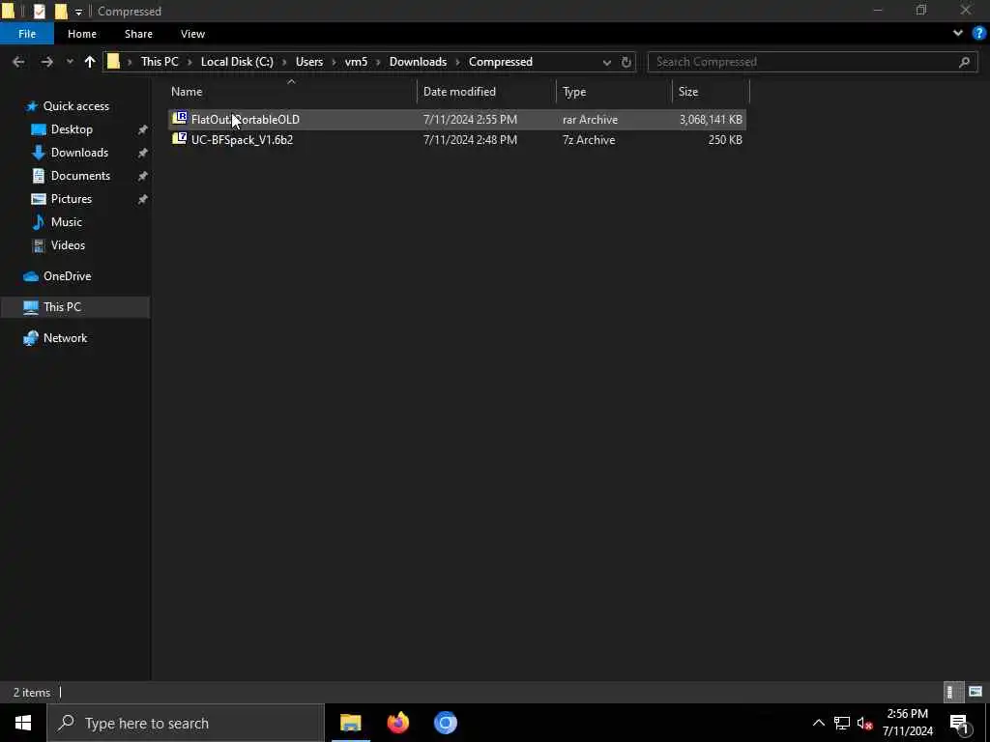This screenshot has width=990, height=742.
Task: Open the muted volume tray icon
Action: coord(864,723)
